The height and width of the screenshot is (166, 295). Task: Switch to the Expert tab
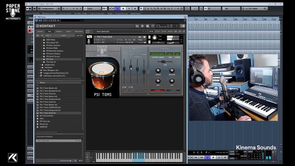click(x=69, y=31)
